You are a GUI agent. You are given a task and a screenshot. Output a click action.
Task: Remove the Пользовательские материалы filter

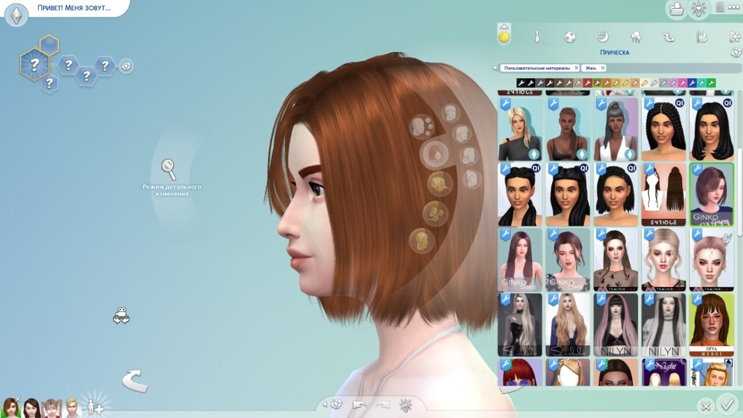[x=576, y=68]
